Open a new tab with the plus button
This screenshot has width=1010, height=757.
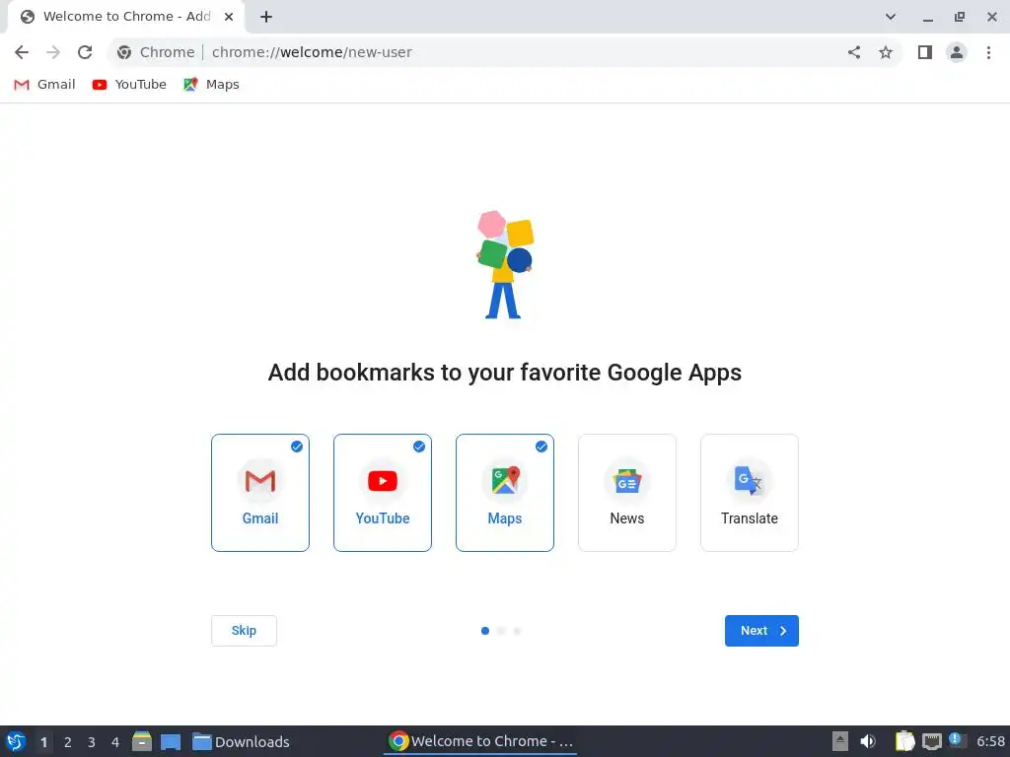click(x=266, y=17)
